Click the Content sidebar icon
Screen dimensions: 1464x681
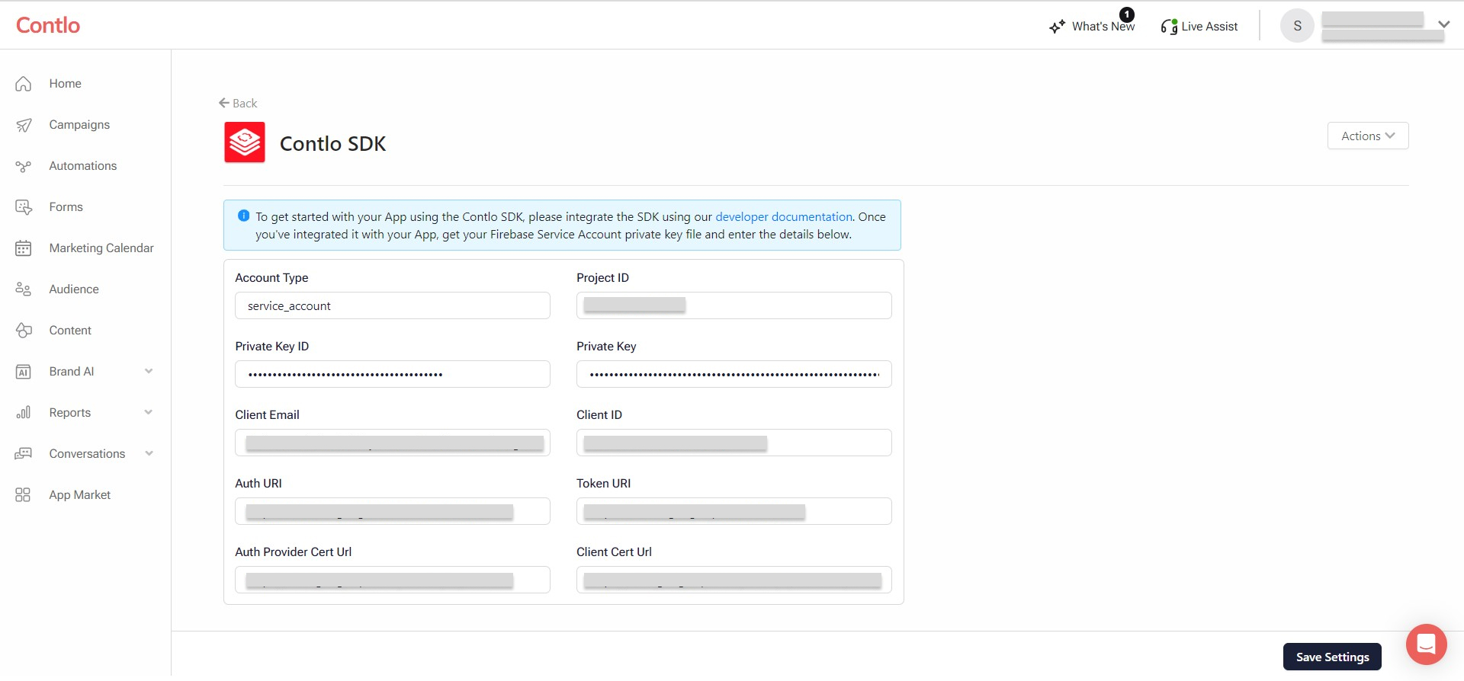coord(24,331)
